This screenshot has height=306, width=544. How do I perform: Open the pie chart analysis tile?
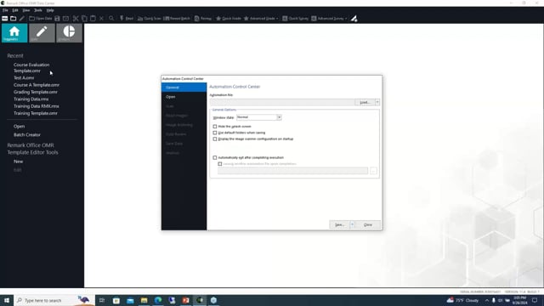(x=69, y=33)
